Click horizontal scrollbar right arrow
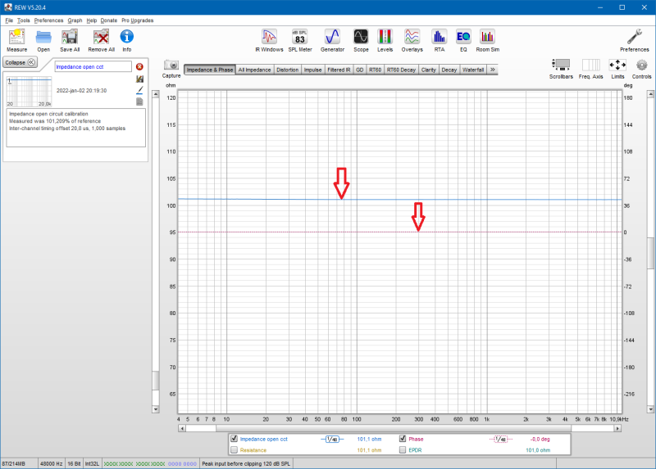Image resolution: width=656 pixels, height=469 pixels. tap(617, 428)
